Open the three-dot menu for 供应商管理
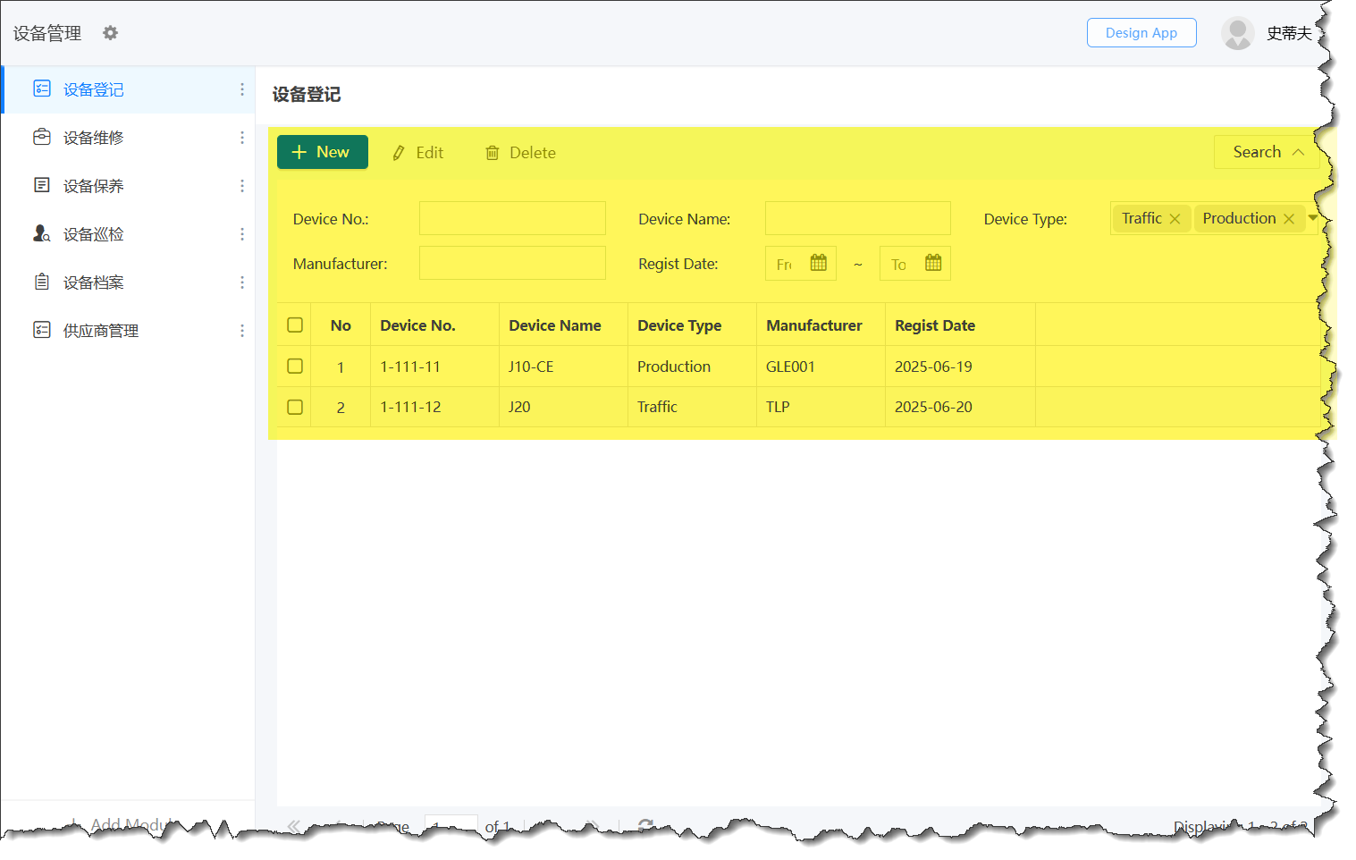 241,331
